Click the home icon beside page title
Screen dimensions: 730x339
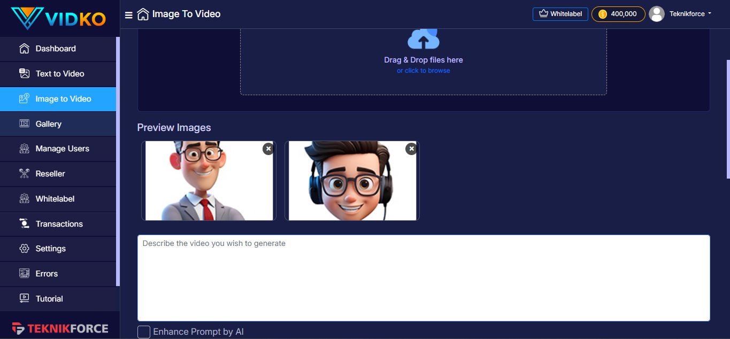[143, 14]
